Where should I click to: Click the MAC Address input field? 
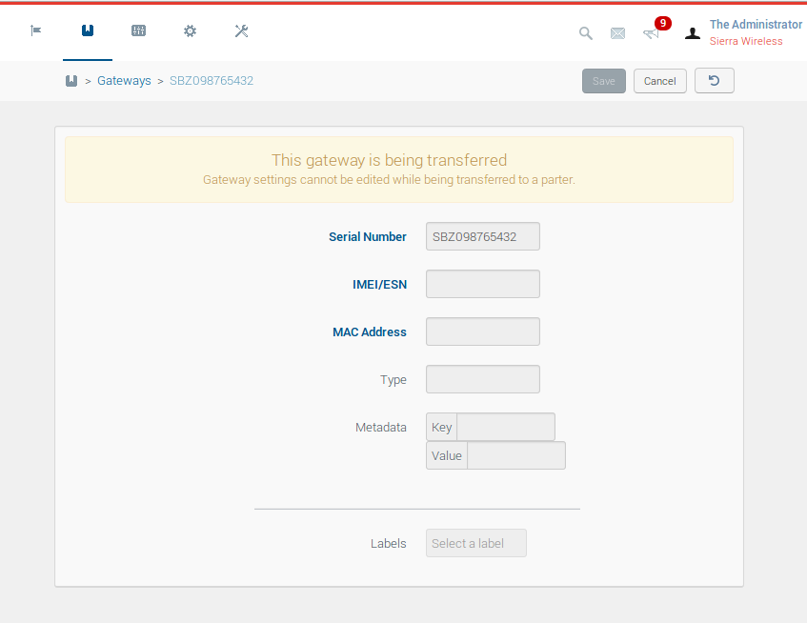coord(483,332)
